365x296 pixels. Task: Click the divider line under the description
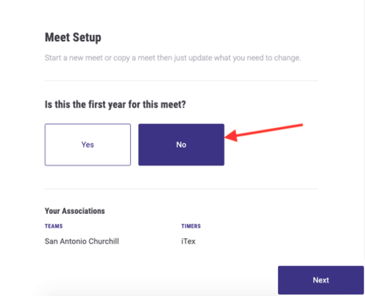coord(181,81)
